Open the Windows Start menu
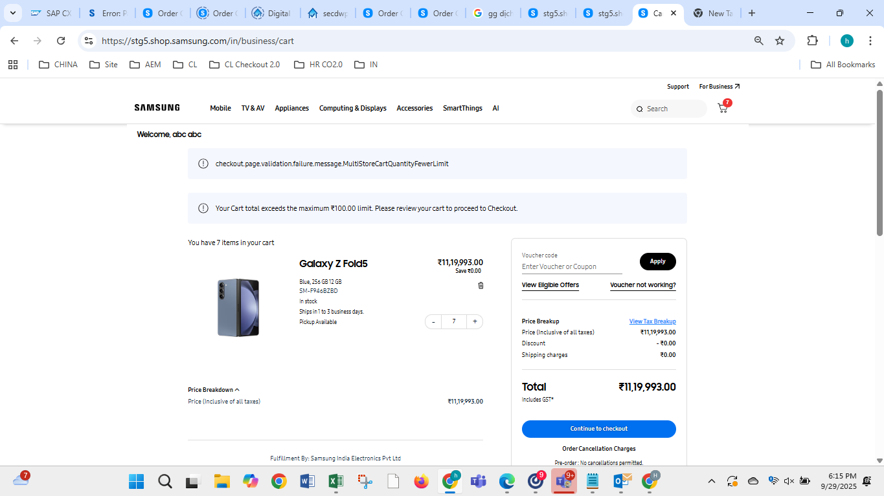The width and height of the screenshot is (884, 496). [x=136, y=481]
